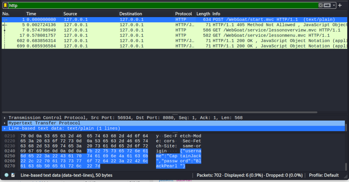Open capture file properties icon in status bar
Screen dimensions: 349x182
pos(13,175)
